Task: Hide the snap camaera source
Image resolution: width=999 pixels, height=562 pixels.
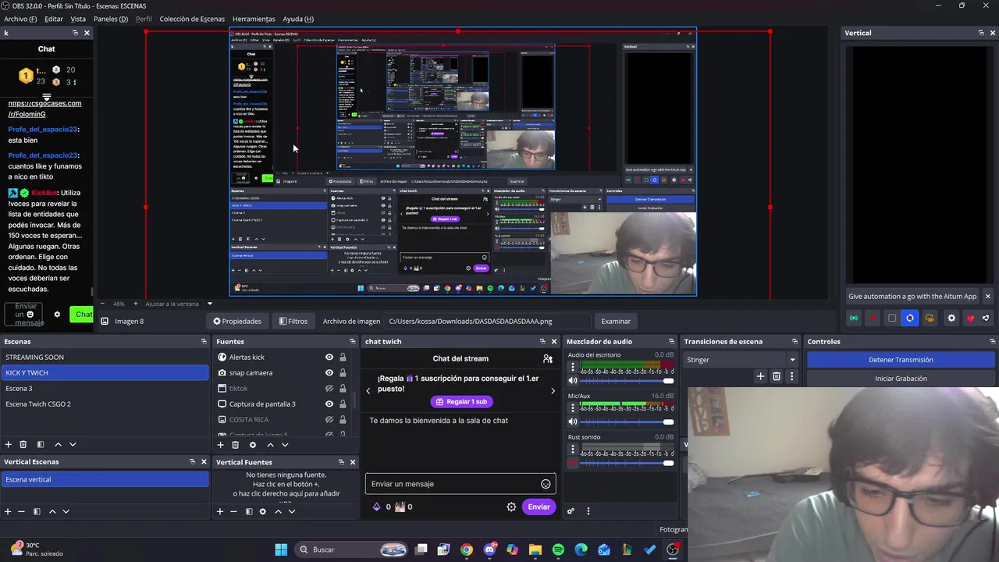Action: [329, 372]
